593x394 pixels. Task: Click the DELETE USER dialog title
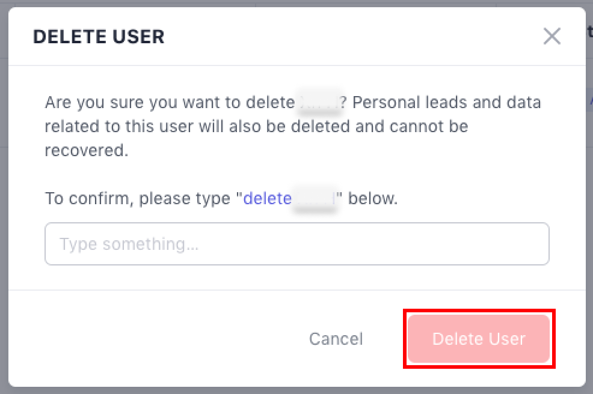point(99,37)
